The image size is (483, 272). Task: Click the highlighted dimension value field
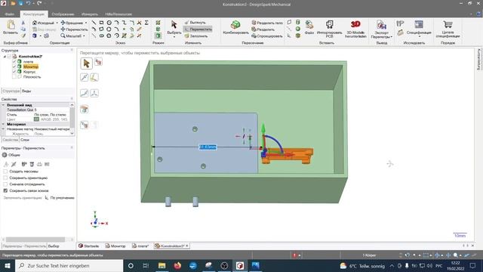pyautogui.click(x=208, y=147)
